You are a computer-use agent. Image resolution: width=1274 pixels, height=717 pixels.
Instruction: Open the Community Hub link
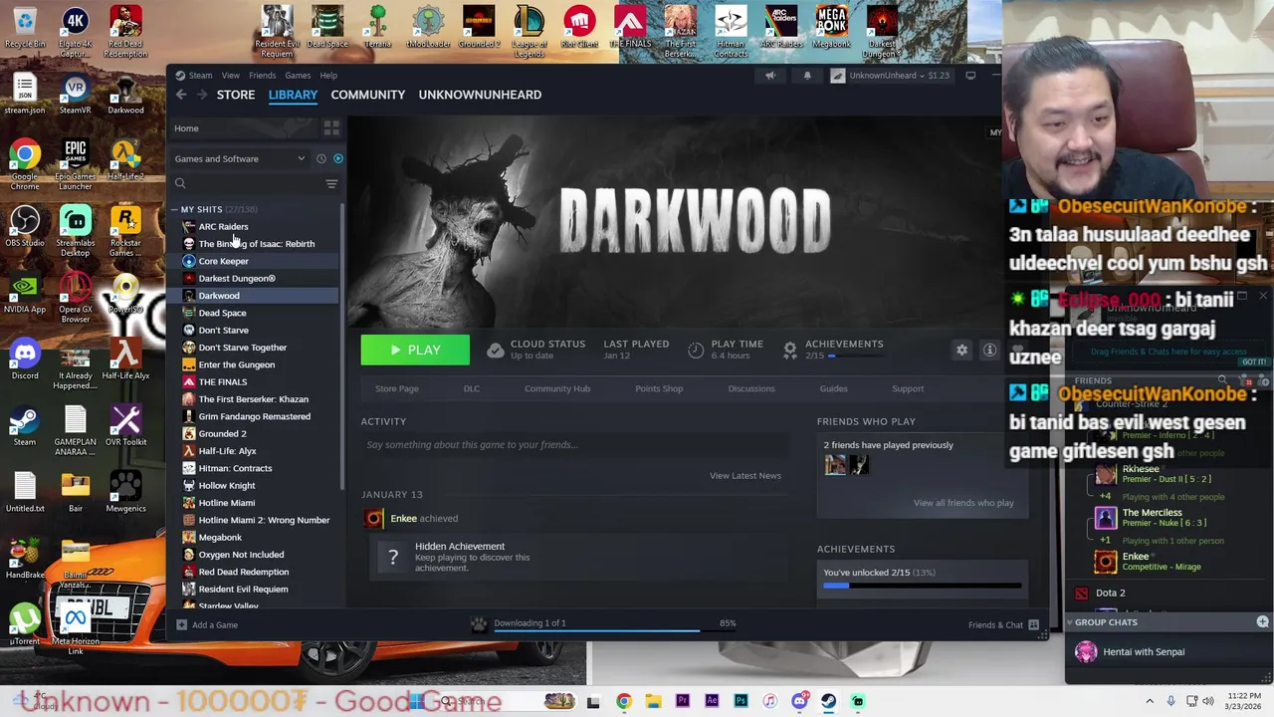click(x=557, y=388)
